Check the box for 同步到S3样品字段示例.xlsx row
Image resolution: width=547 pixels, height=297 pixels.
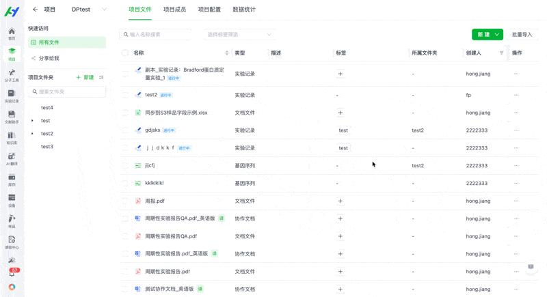tap(125, 113)
